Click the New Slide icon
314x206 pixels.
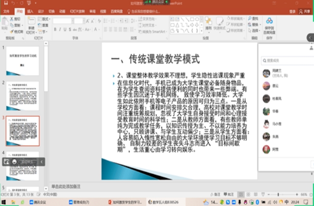coord(30,23)
